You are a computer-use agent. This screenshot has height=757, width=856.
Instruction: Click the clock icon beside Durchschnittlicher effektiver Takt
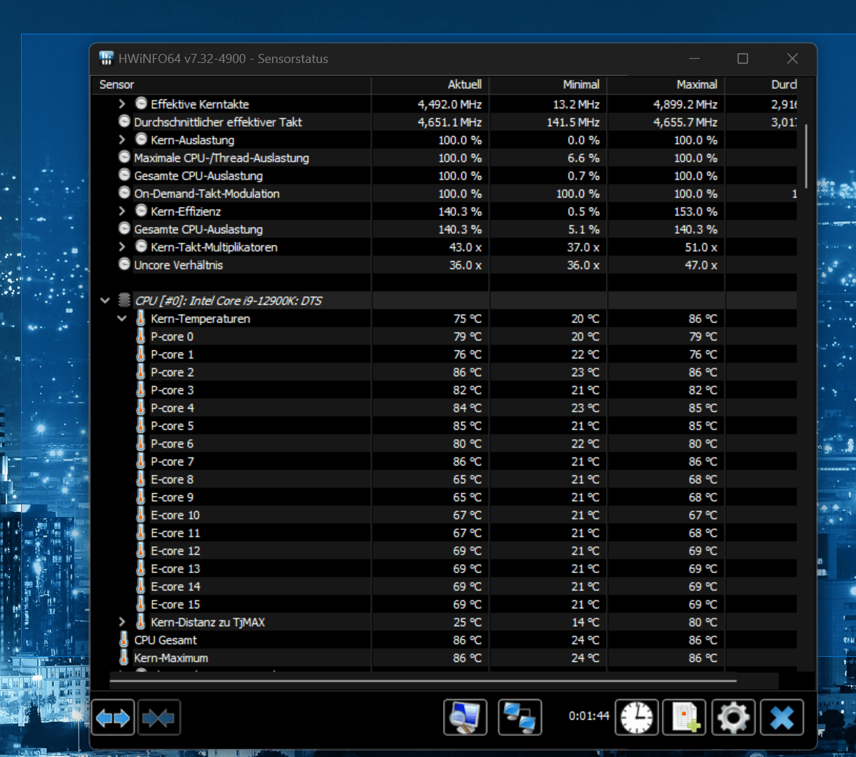click(x=124, y=121)
